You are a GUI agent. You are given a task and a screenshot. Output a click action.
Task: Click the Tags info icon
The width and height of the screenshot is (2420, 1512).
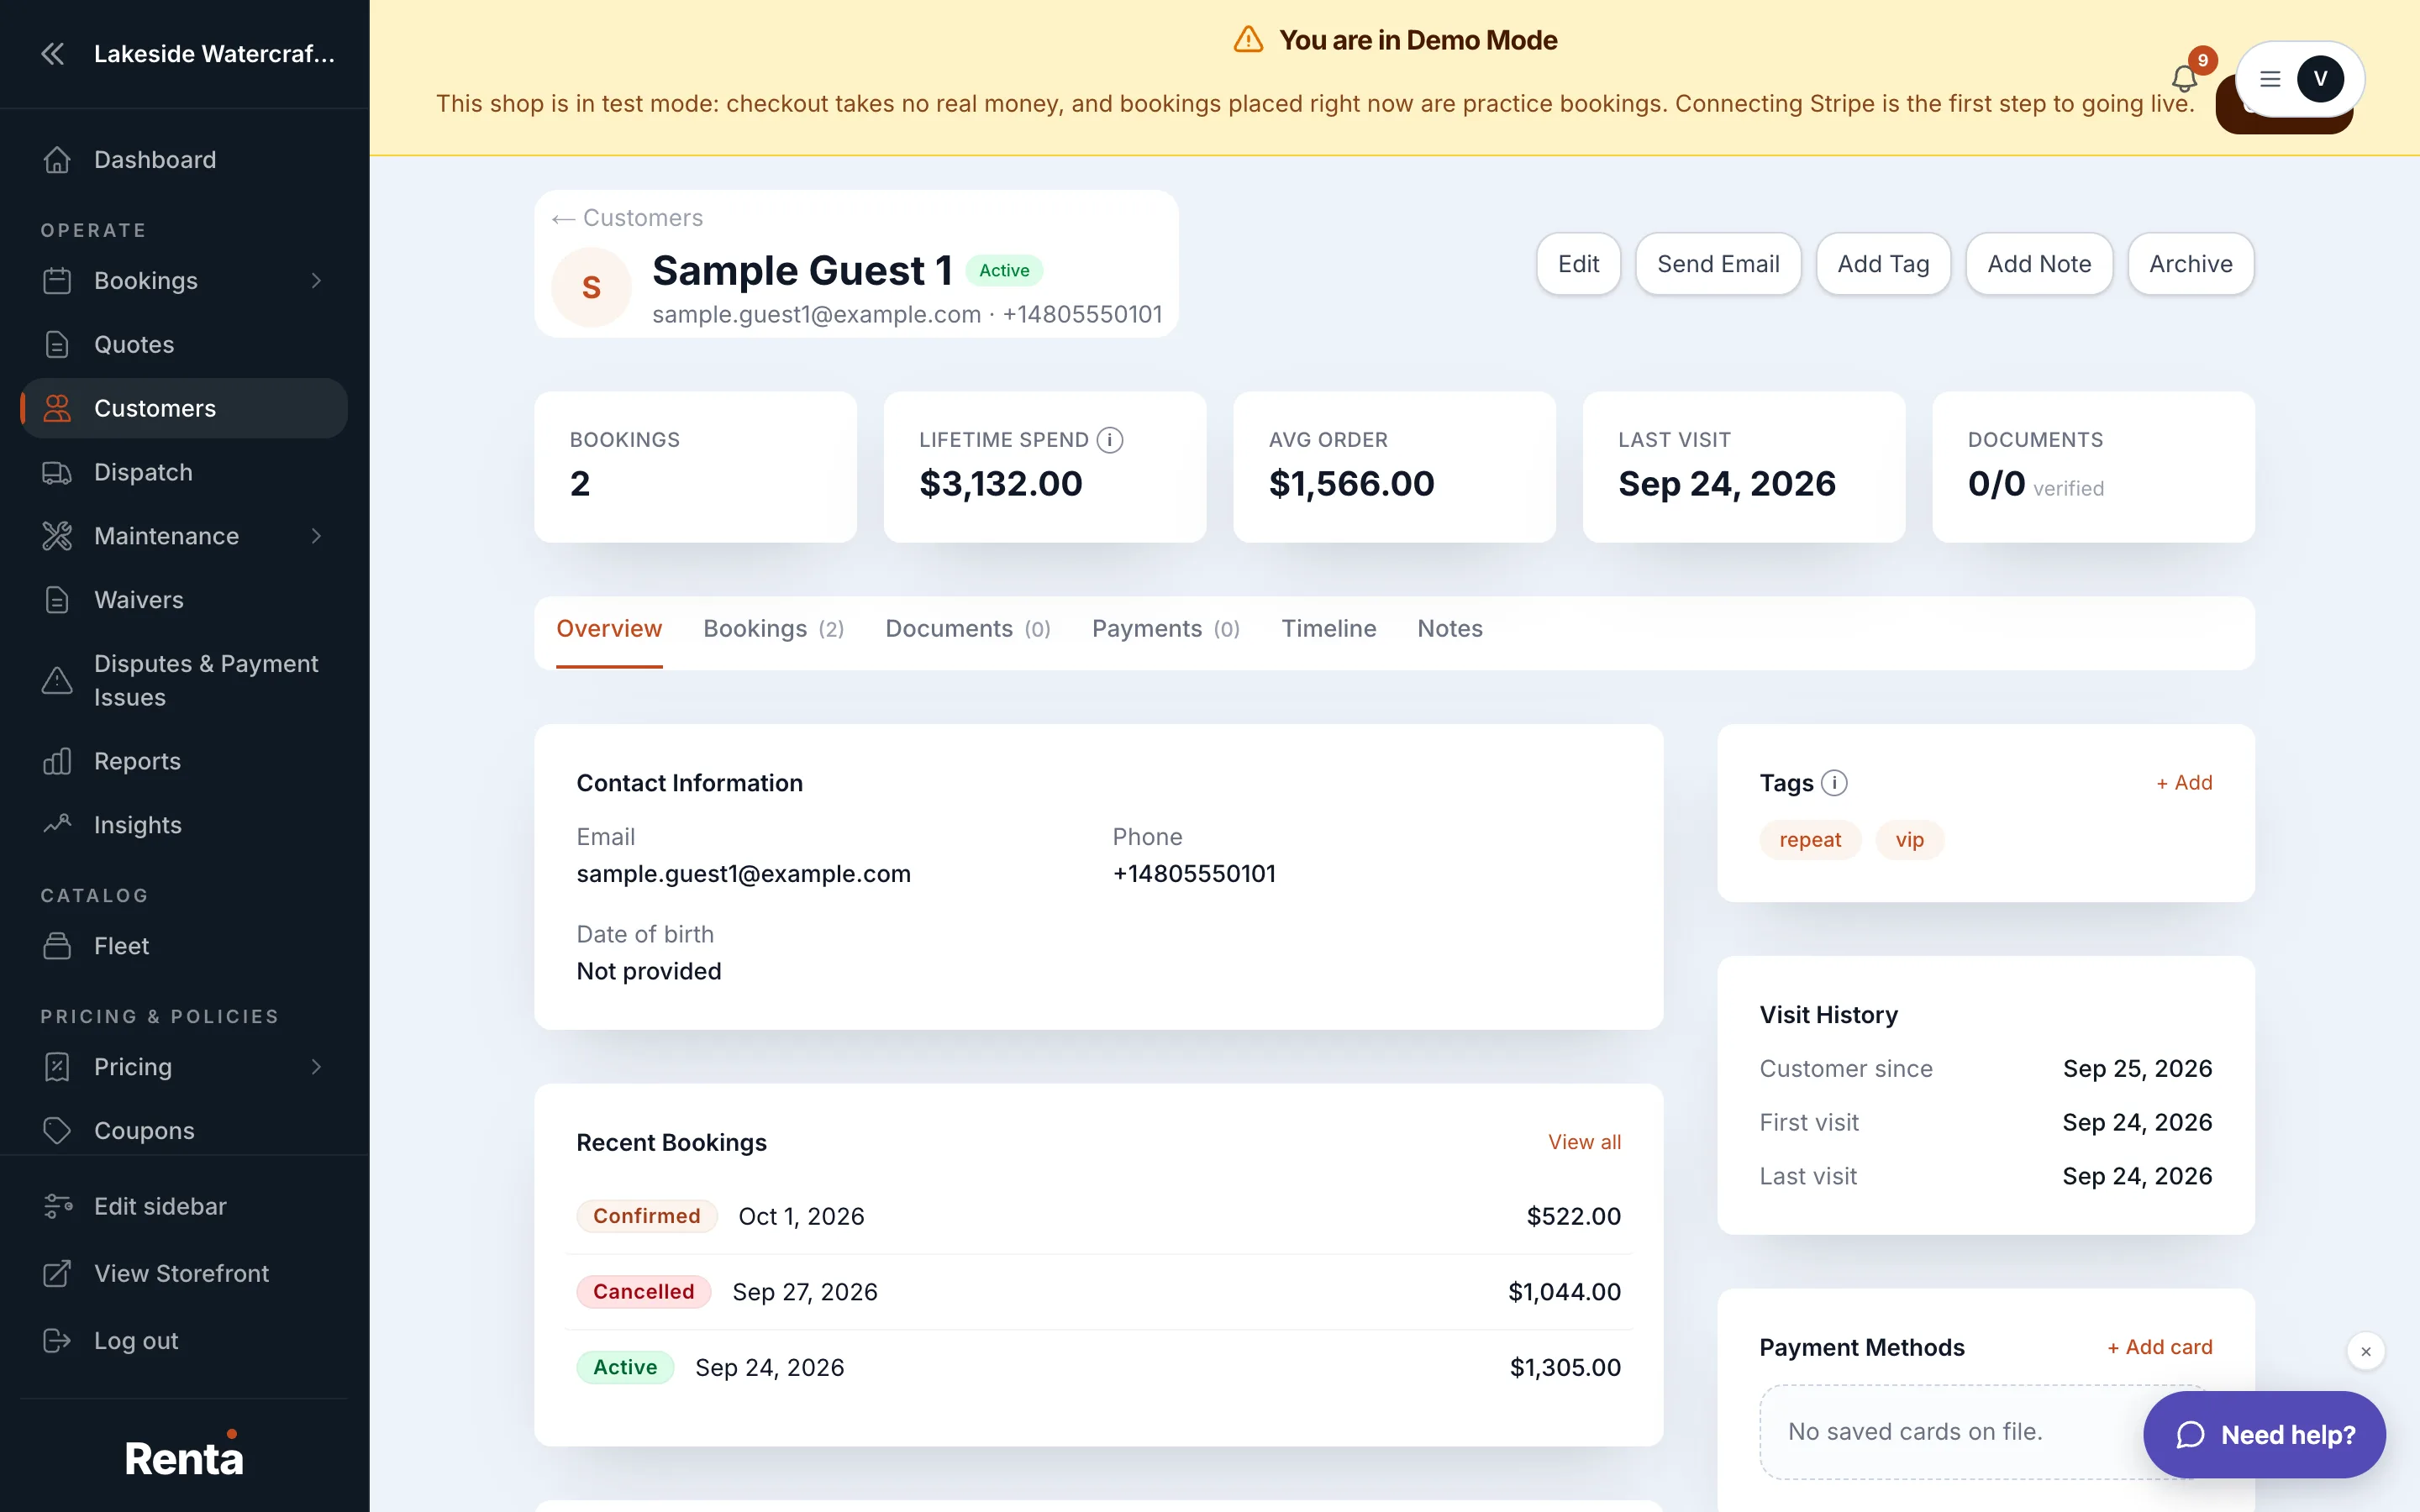tap(1834, 782)
